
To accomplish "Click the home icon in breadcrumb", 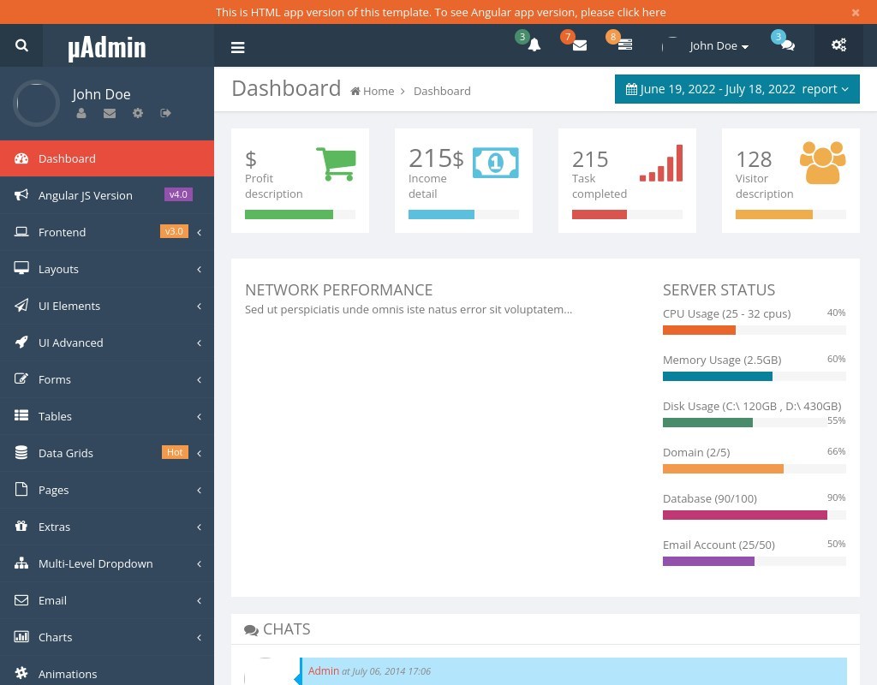I will 355,91.
